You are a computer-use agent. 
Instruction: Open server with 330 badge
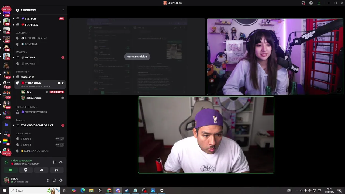pos(6,48)
